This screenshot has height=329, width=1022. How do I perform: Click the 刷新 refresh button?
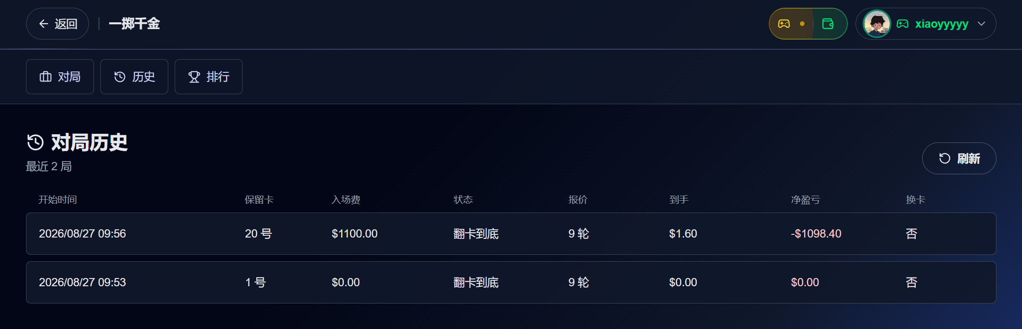[x=959, y=158]
